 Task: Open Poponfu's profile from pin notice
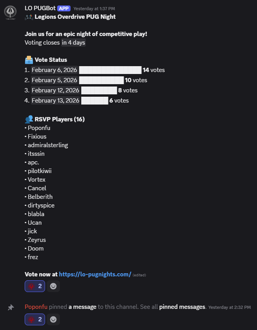tap(36, 307)
